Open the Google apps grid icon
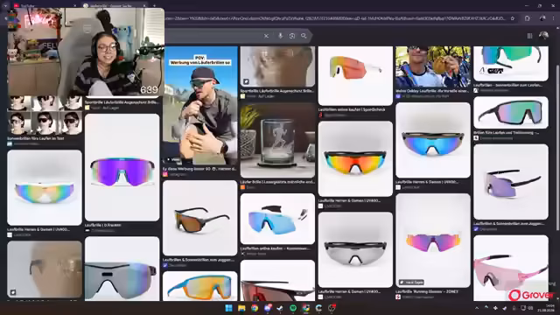 (x=529, y=36)
